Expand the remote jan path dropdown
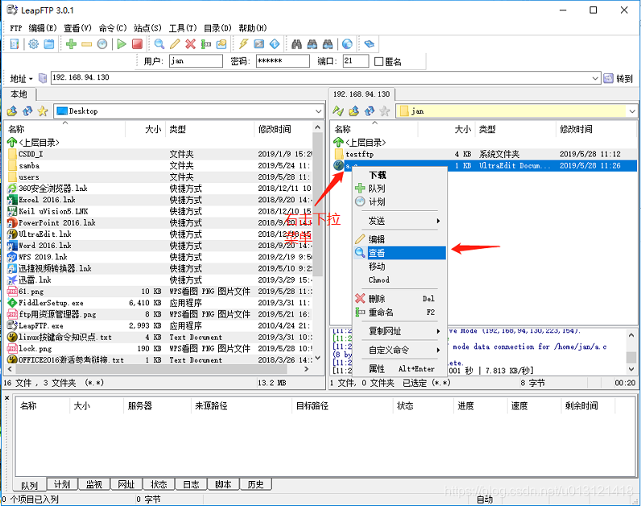Image resolution: width=641 pixels, height=506 pixels. pos(632,111)
